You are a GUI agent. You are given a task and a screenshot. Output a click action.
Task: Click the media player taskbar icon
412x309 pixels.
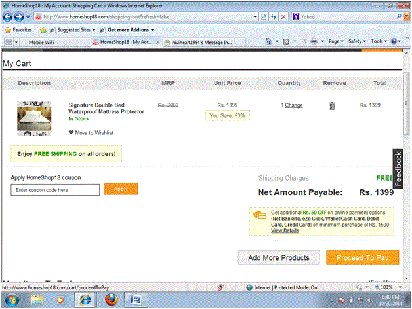(x=61, y=299)
